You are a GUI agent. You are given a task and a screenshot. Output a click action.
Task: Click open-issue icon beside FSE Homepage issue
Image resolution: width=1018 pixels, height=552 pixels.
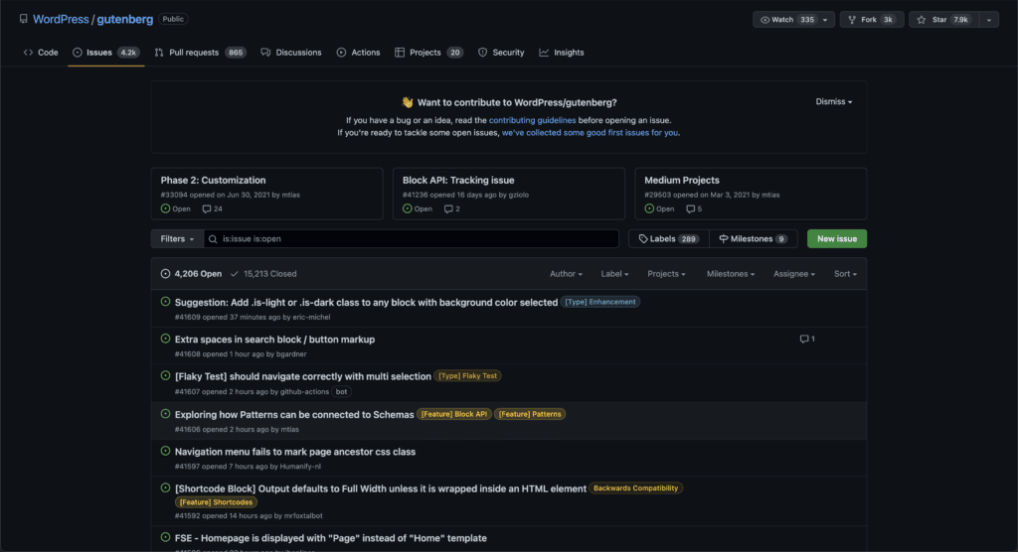[166, 537]
